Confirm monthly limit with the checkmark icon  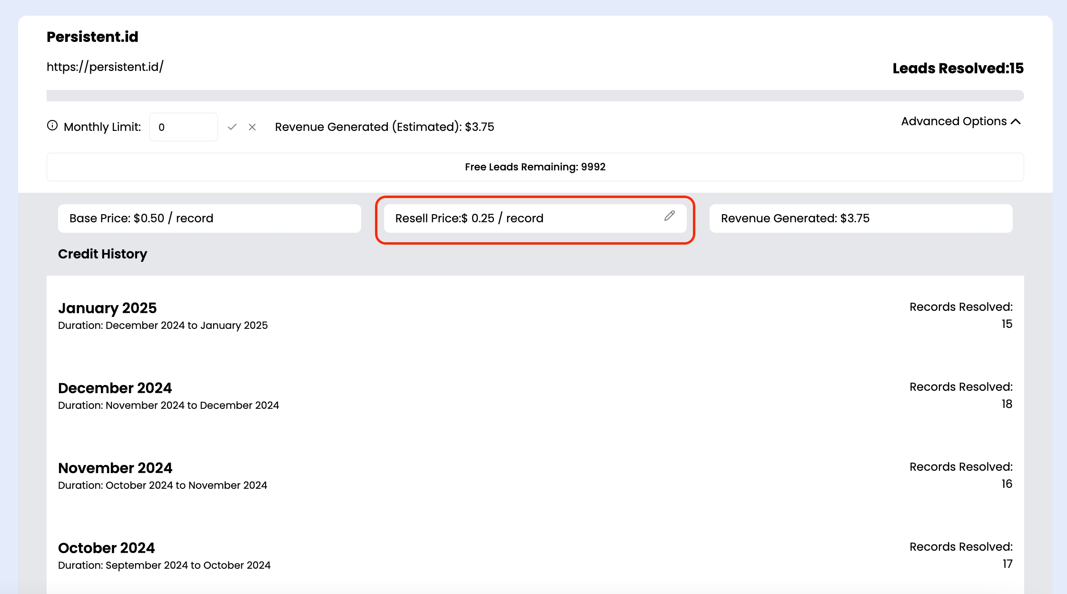pyautogui.click(x=232, y=127)
